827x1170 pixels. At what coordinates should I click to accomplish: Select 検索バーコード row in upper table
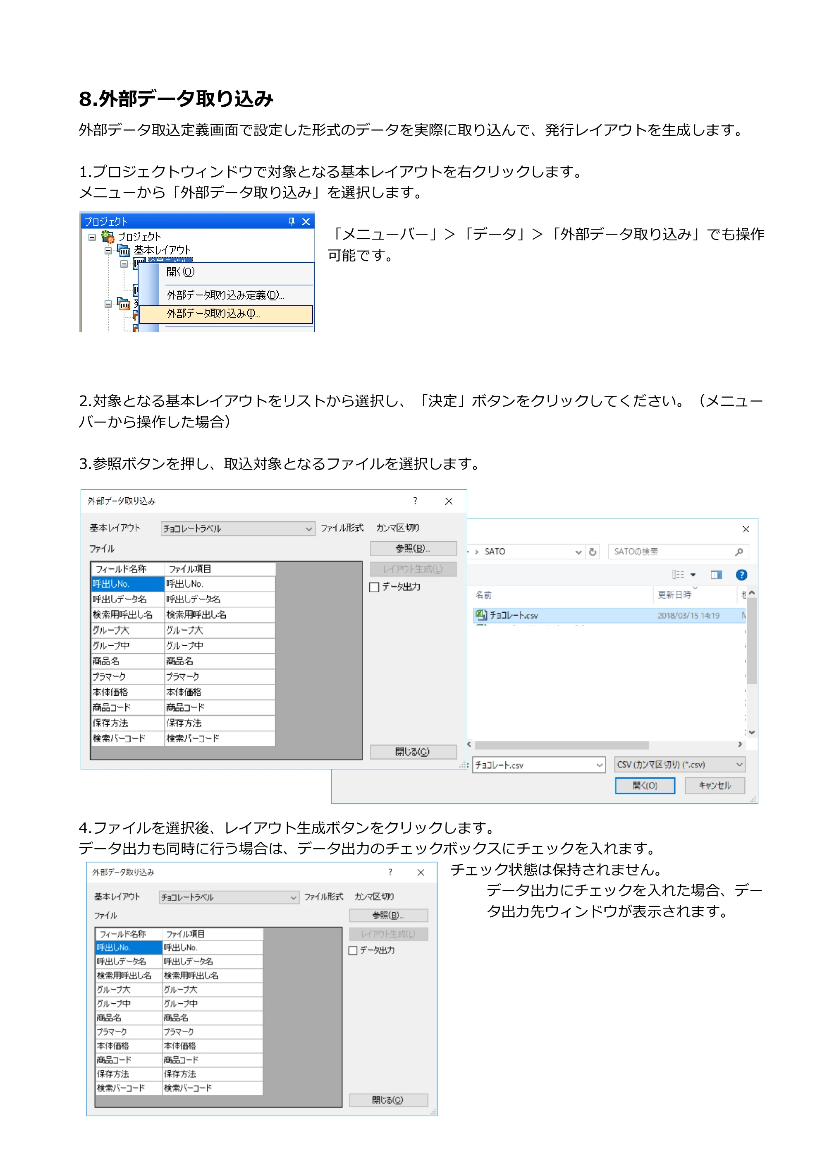click(183, 738)
